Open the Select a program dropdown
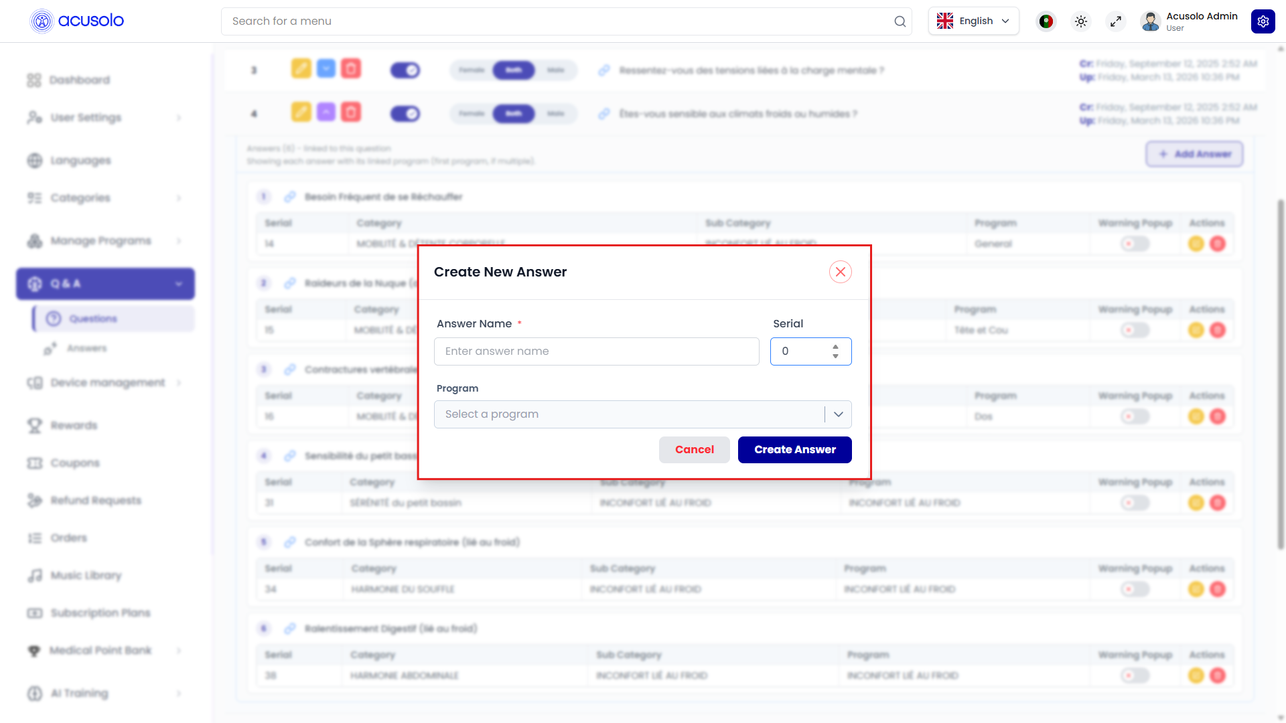1286x723 pixels. [642, 414]
